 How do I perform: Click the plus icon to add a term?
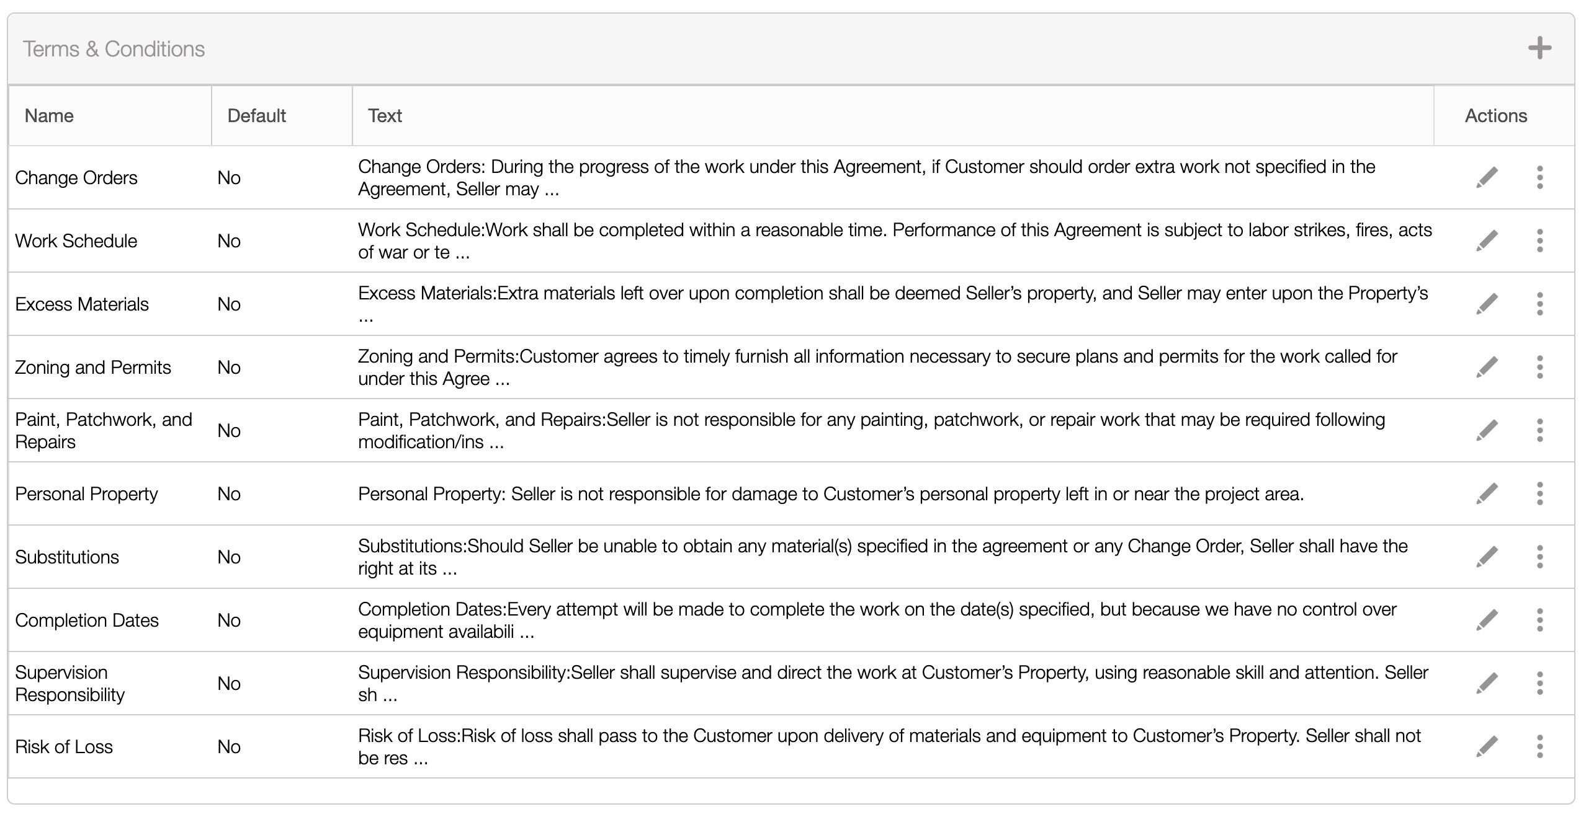[x=1539, y=48]
